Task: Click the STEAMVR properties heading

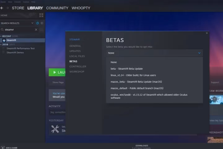Action: pyautogui.click(x=75, y=39)
